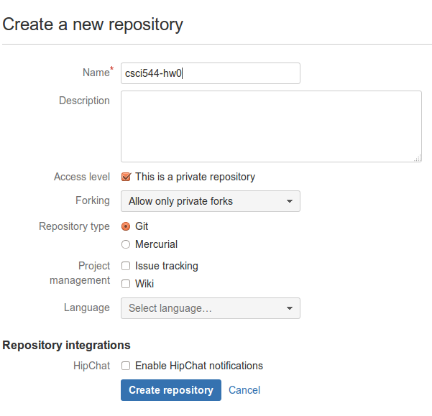This screenshot has width=432, height=416.
Task: Click the Create repository button
Action: (x=171, y=390)
